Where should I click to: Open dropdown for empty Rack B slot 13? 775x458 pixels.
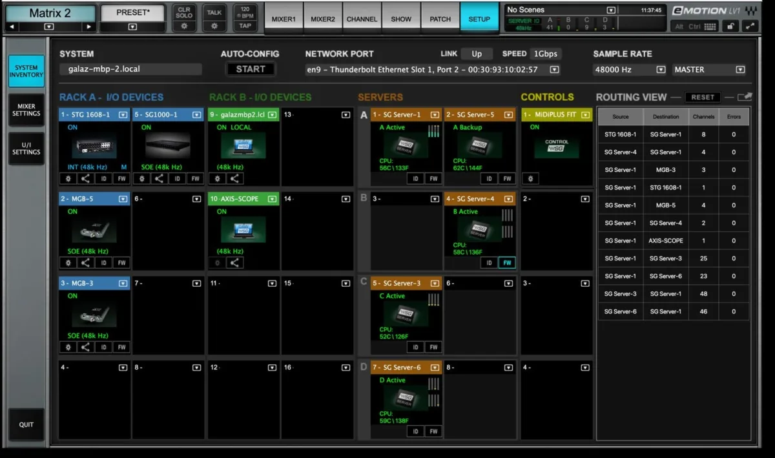pos(346,115)
